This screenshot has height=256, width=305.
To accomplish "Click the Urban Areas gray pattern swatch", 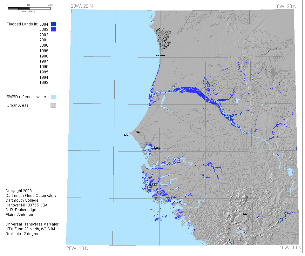I will point(53,105).
